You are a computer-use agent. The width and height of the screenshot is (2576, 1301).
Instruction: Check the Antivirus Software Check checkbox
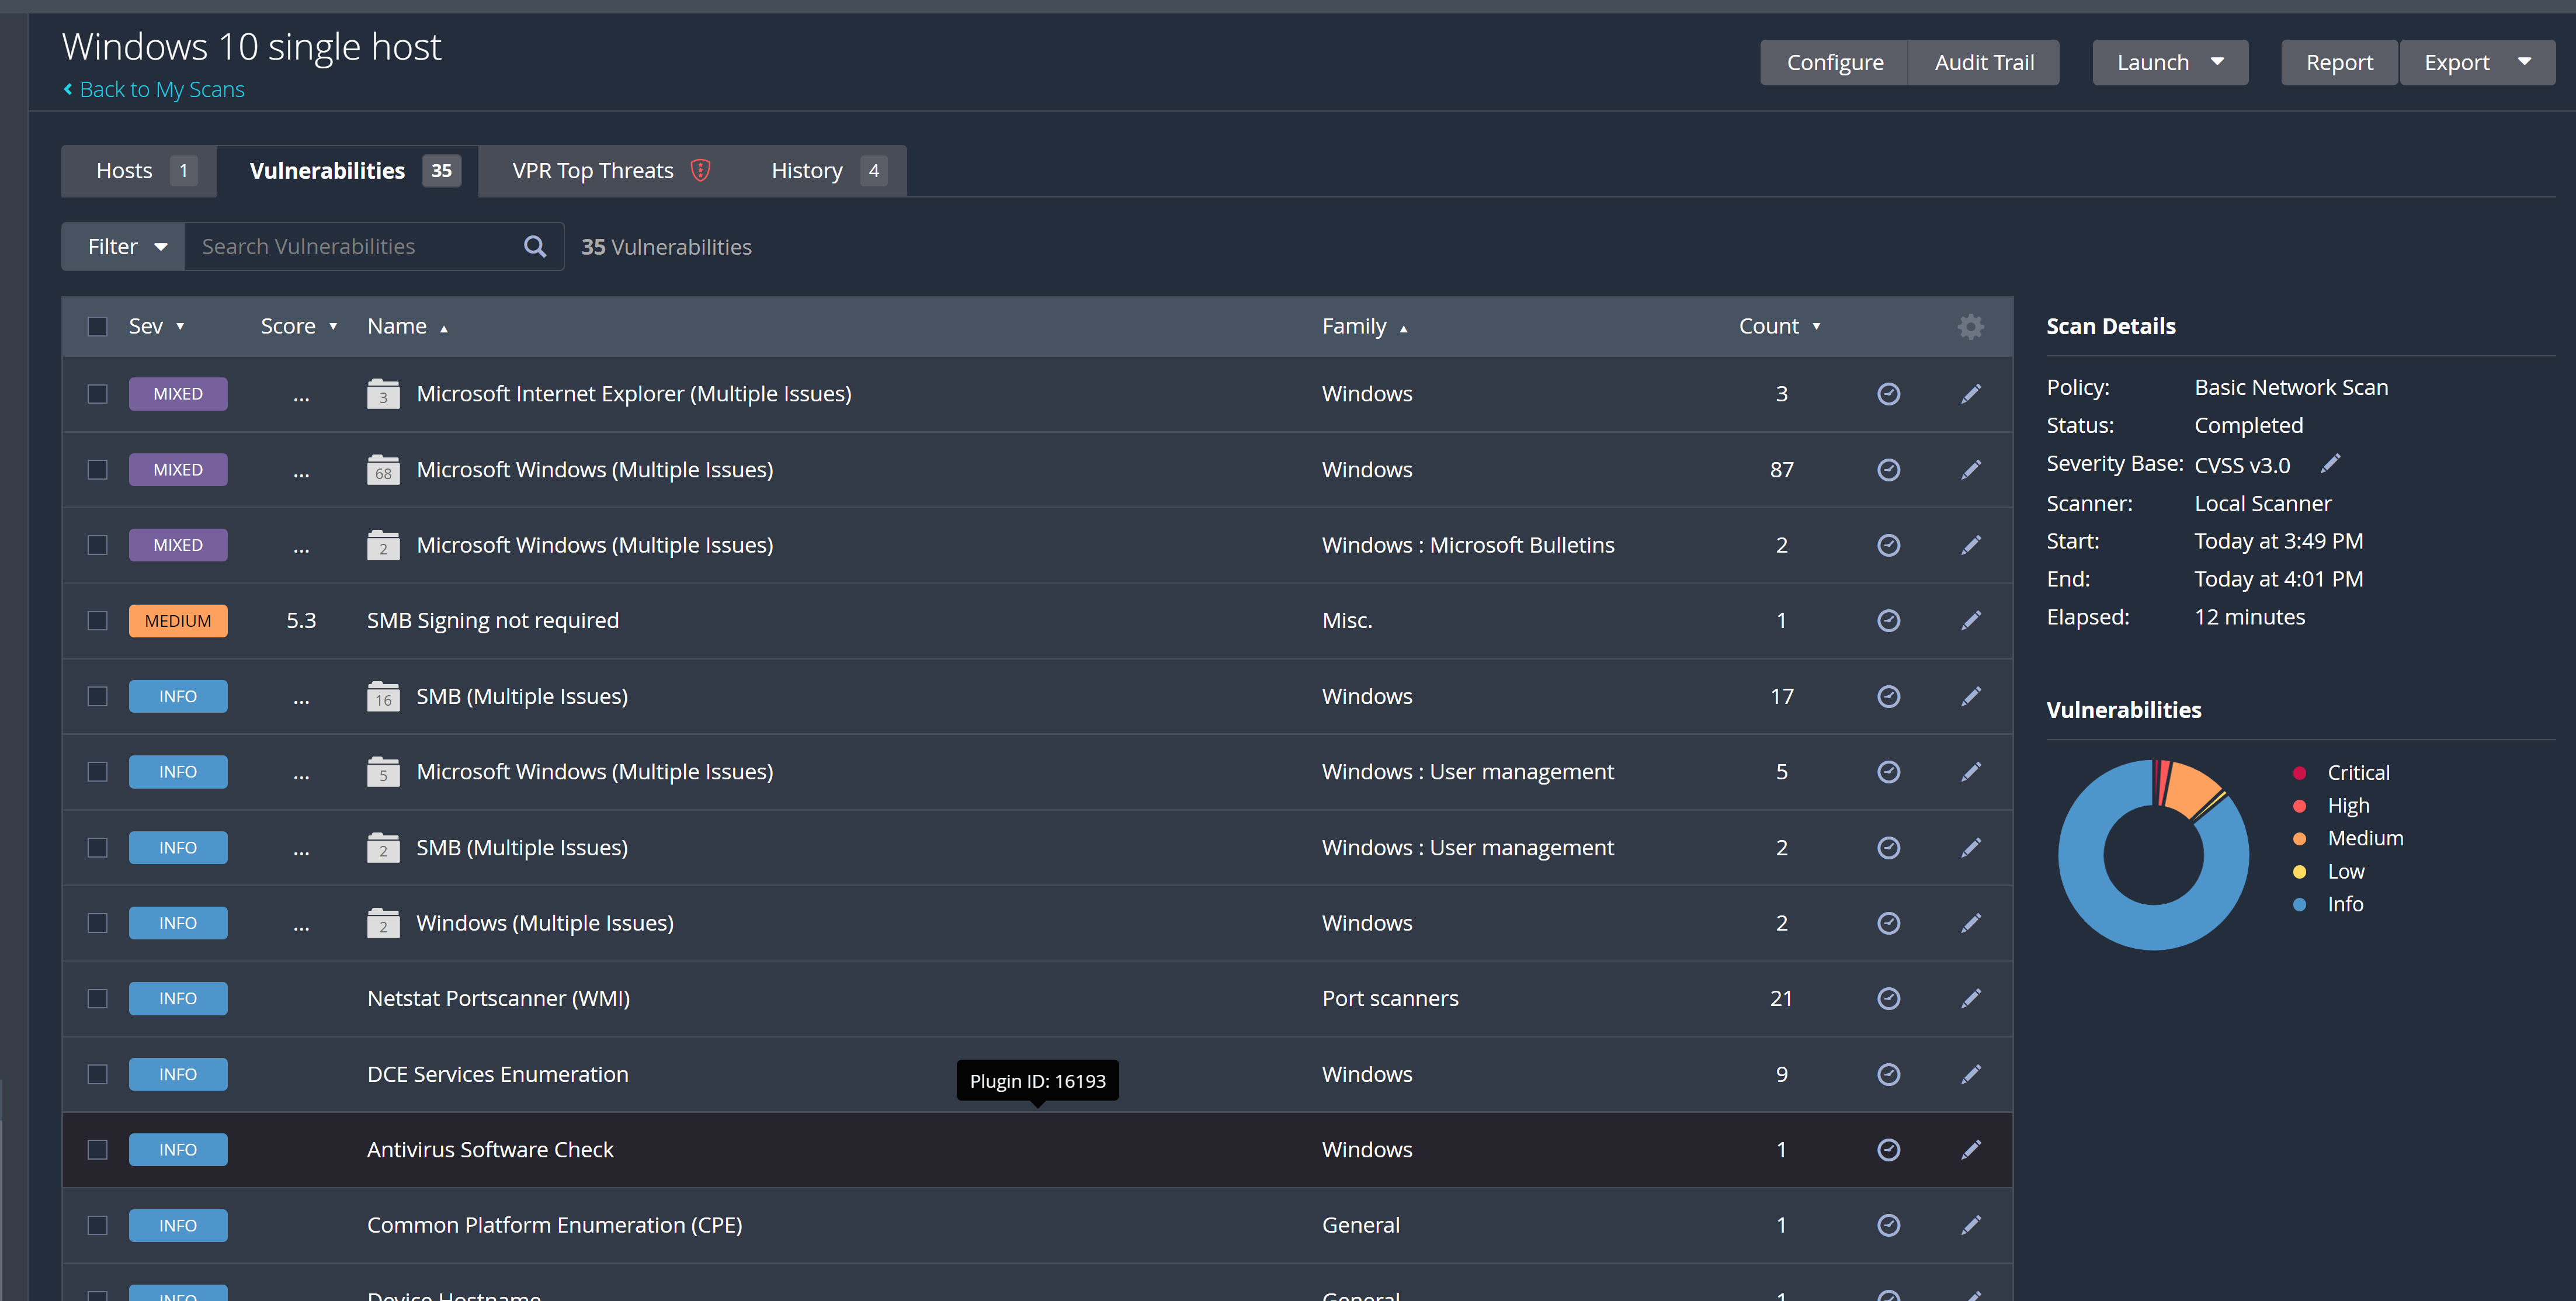(97, 1150)
